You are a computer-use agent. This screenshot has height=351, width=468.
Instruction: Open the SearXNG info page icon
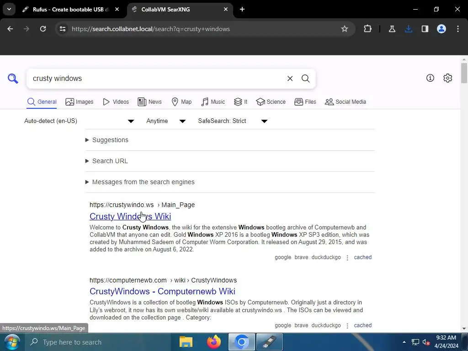click(x=430, y=78)
